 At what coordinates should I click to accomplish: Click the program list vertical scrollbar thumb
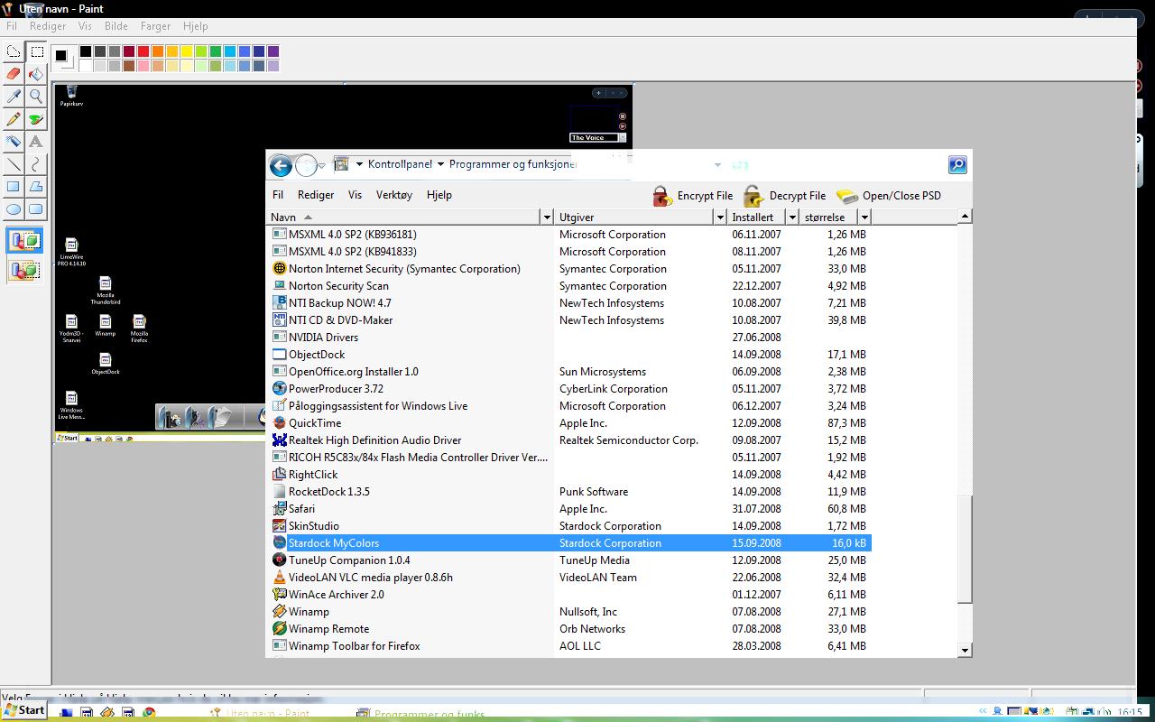tap(965, 549)
